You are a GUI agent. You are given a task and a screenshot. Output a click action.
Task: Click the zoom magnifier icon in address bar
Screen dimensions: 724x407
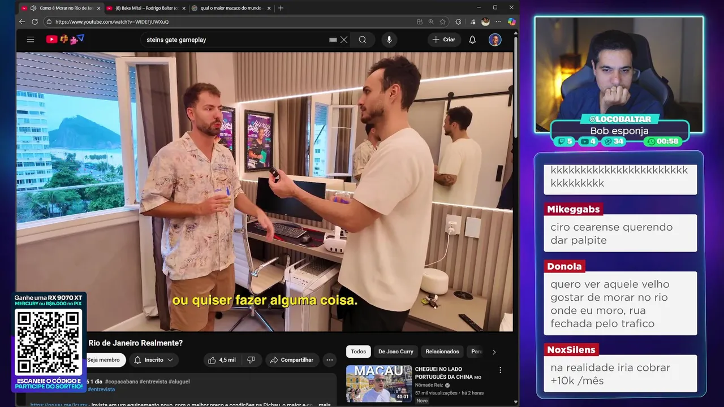(431, 21)
